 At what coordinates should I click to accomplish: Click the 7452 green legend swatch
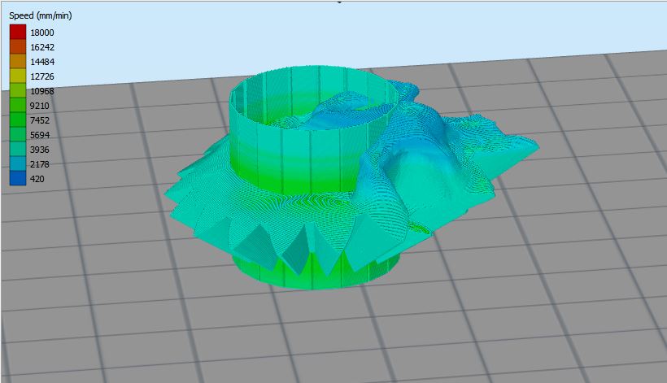[x=18, y=120]
